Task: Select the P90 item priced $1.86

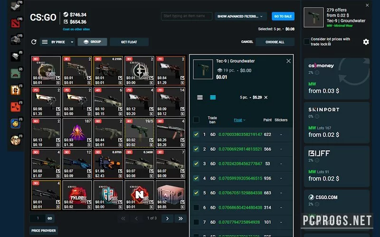Action: (x=108, y=164)
